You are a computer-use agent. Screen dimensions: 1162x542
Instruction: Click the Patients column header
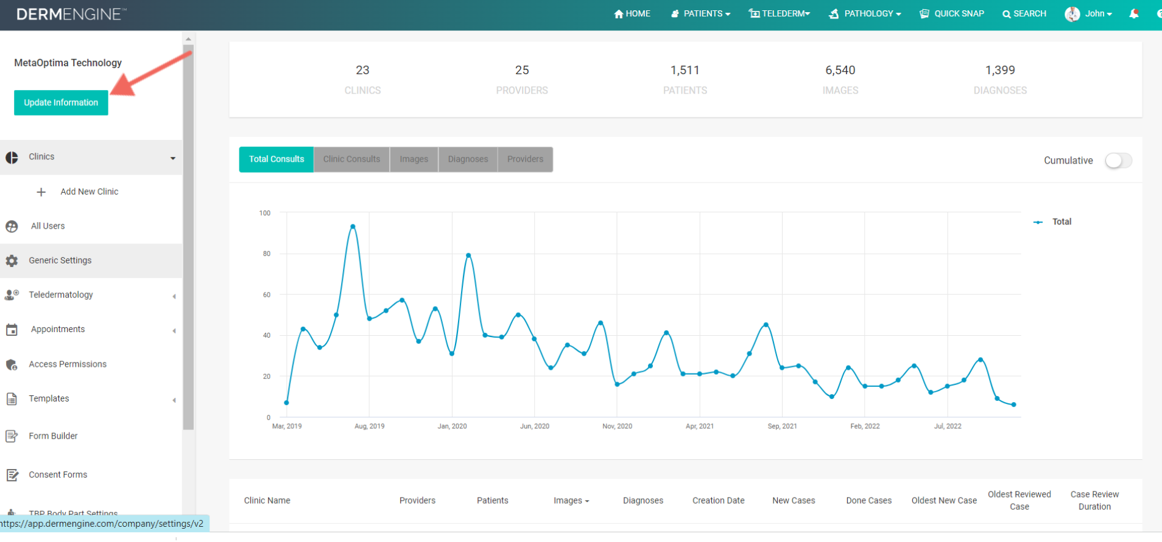[x=492, y=501]
